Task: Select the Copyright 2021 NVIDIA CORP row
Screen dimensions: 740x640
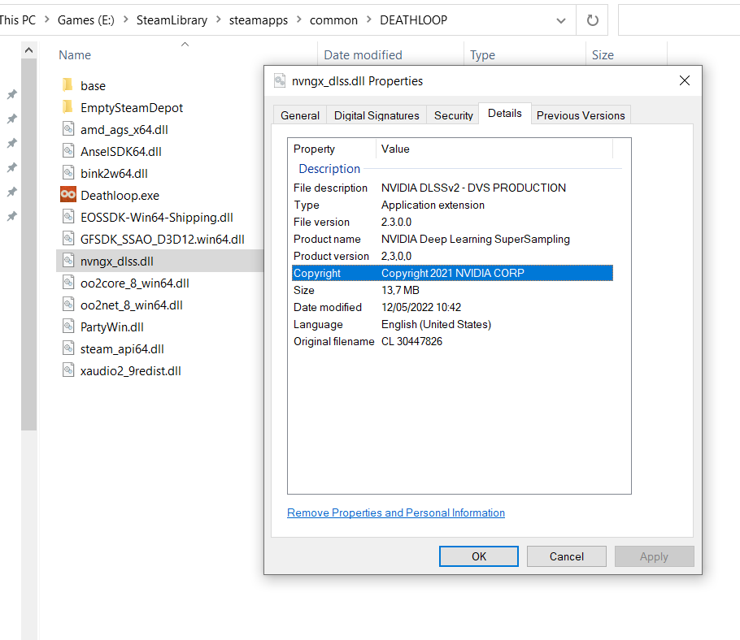Action: [x=452, y=273]
